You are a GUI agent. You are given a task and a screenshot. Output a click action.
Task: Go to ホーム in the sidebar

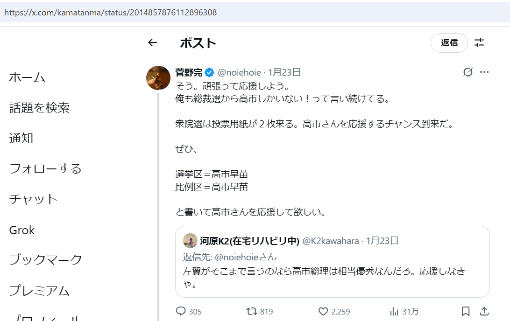pos(27,77)
